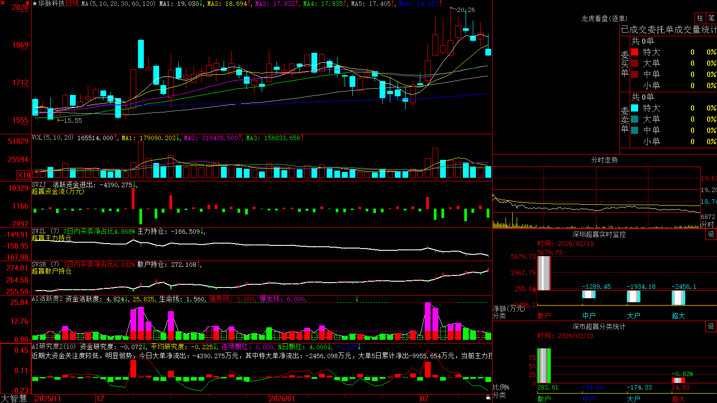Switch to 笔 tick display mode
The height and width of the screenshot is (403, 717).
click(x=711, y=18)
